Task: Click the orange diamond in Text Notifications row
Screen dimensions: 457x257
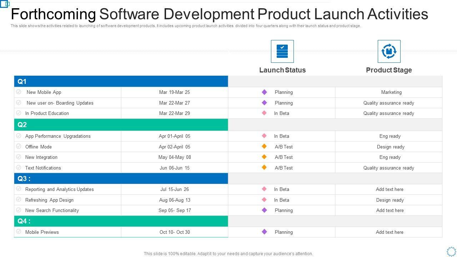Action: (264, 167)
